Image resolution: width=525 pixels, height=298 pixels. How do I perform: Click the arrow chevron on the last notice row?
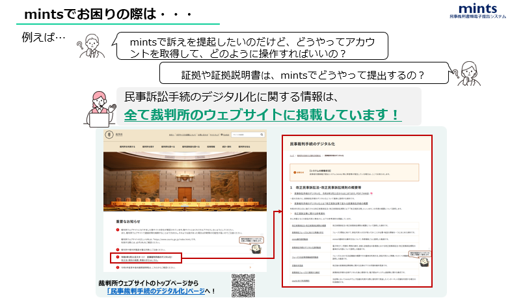250,267
